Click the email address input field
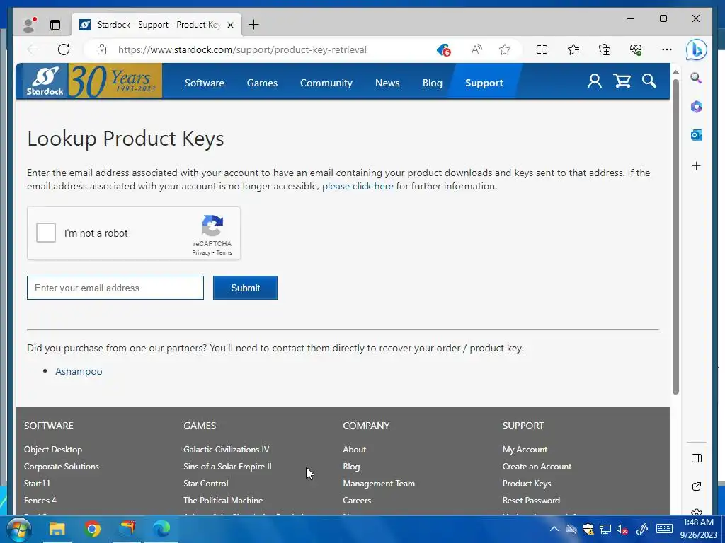 point(115,288)
